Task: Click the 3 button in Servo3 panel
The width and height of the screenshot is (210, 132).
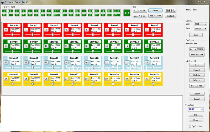Action: pos(66,30)
